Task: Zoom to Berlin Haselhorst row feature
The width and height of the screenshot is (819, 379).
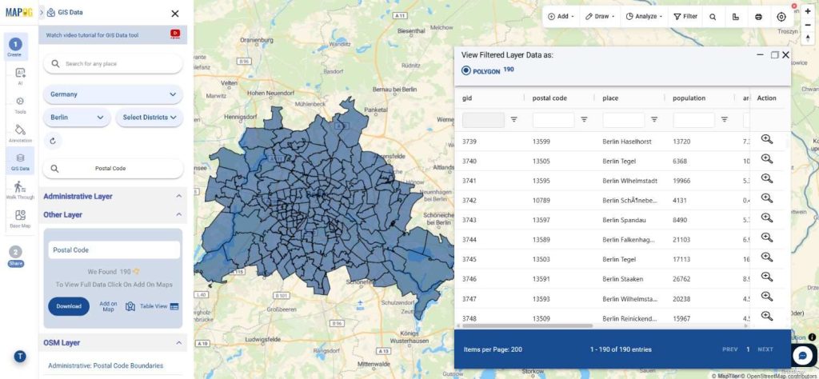Action: click(x=766, y=139)
